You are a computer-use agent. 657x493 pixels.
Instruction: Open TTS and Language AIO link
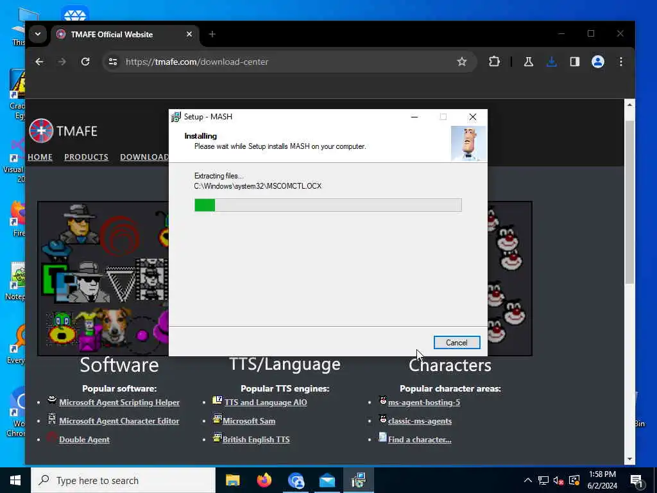pos(266,402)
